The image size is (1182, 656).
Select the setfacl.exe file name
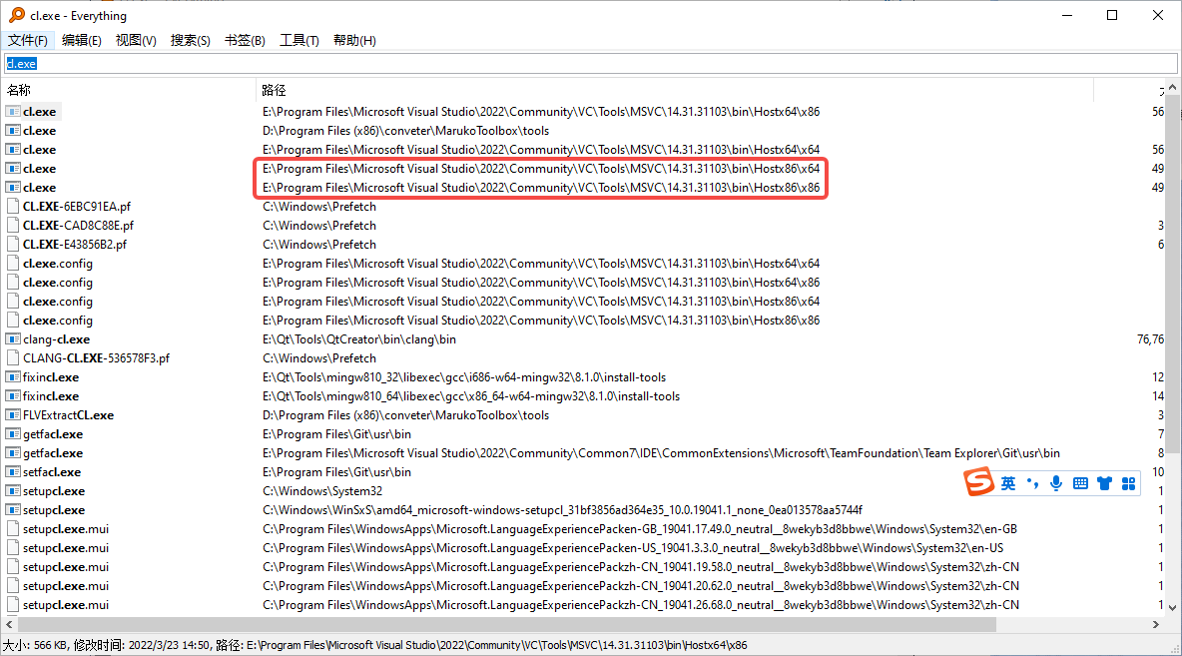point(52,472)
